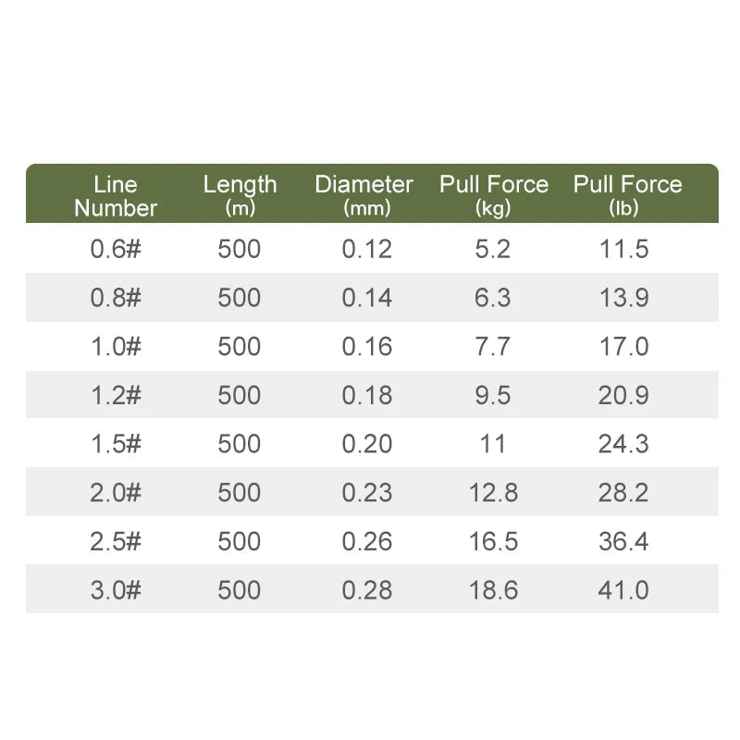This screenshot has height=740, width=740.
Task: Select the 2.5# line number cell
Action: pyautogui.click(x=116, y=541)
